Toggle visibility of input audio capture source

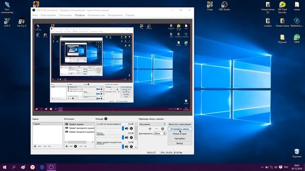tap(67, 132)
